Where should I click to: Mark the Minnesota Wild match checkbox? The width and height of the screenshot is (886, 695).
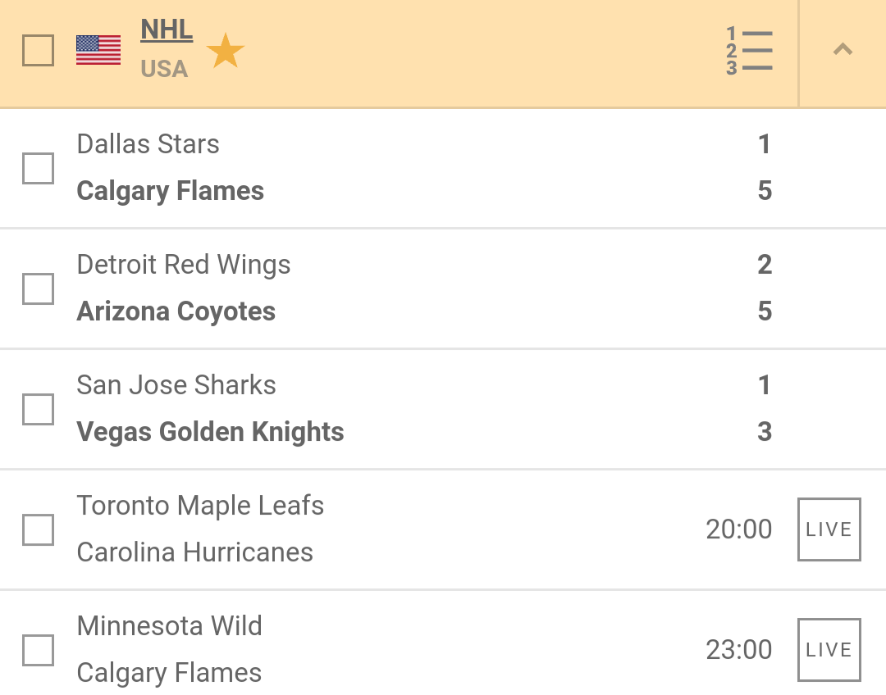click(38, 650)
